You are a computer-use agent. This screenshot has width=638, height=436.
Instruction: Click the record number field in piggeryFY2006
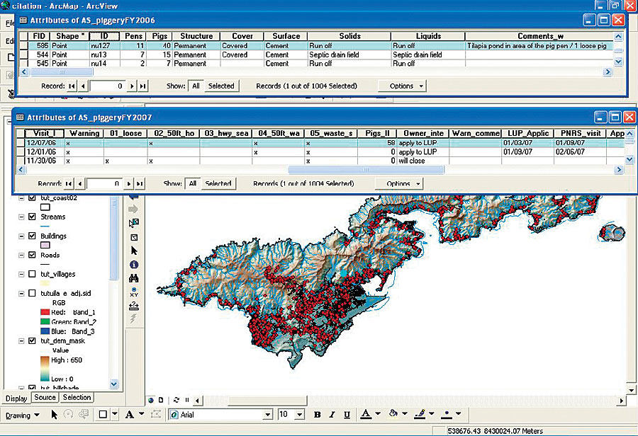108,86
